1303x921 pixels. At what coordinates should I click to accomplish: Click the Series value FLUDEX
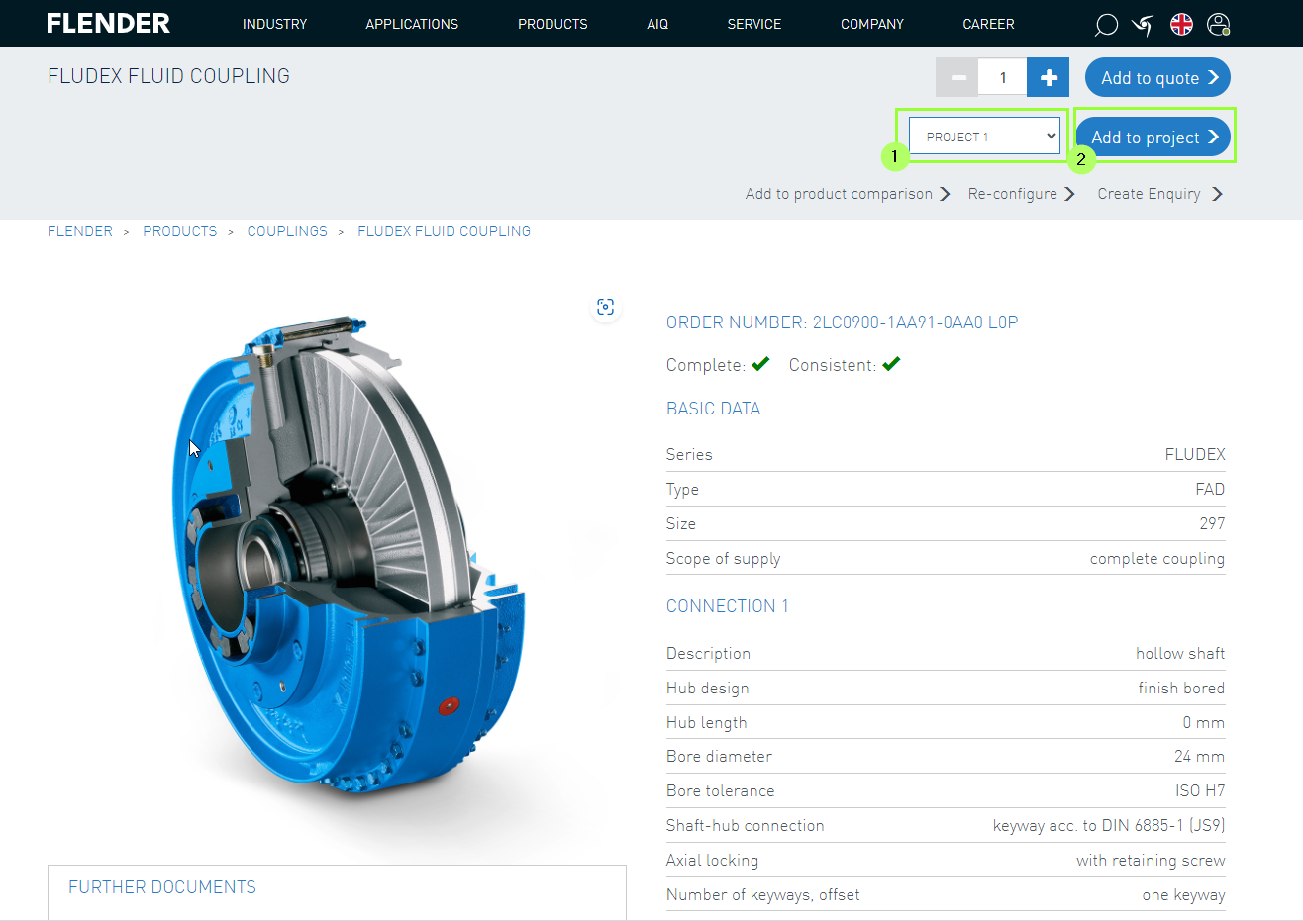1195,455
